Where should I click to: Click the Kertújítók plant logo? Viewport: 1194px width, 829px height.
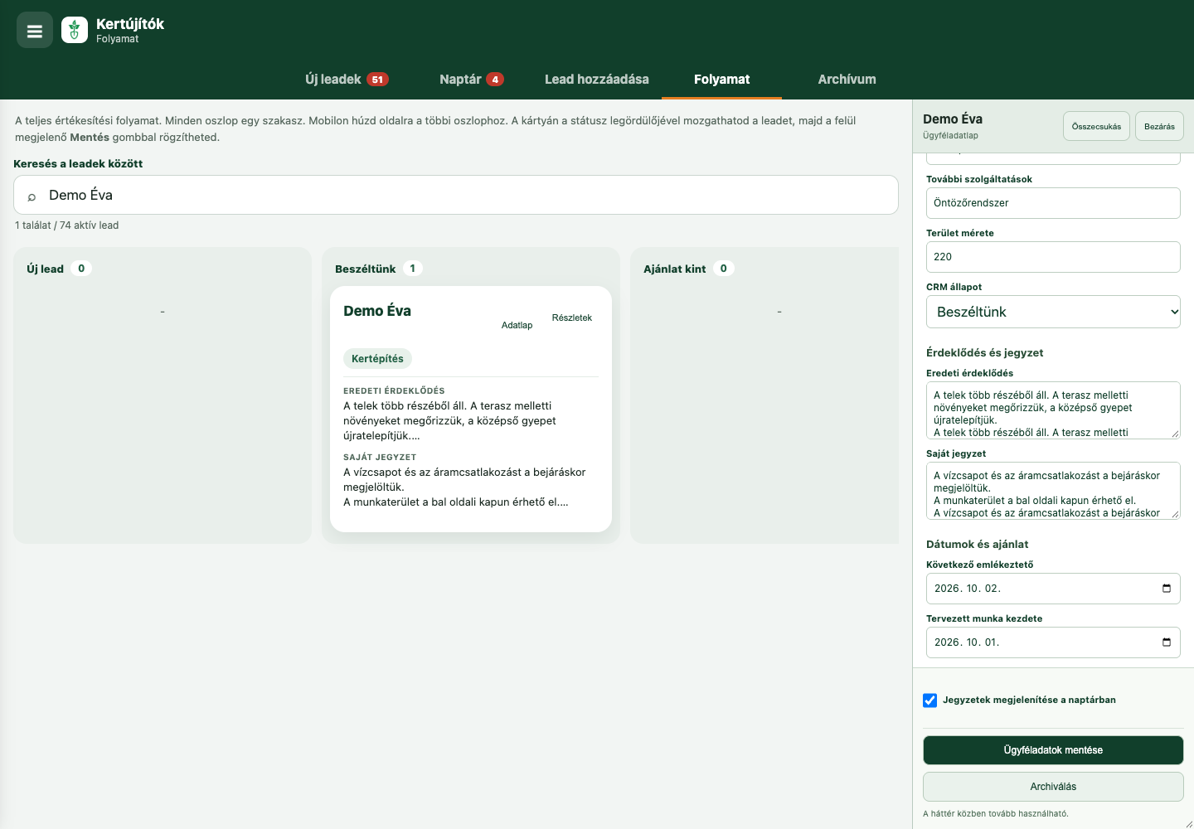75,31
